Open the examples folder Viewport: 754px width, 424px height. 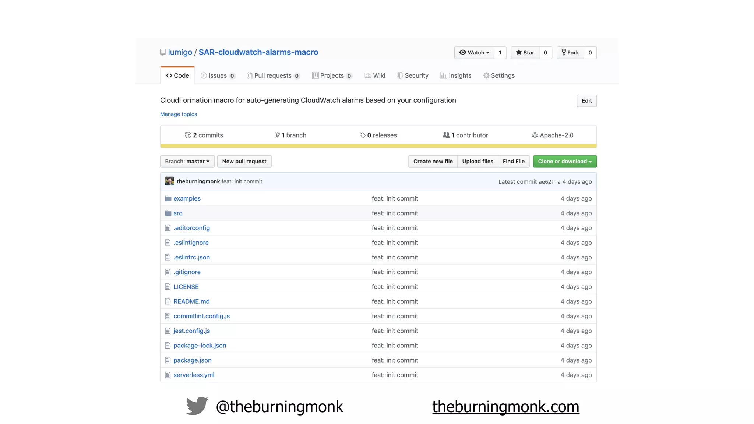[x=187, y=198]
